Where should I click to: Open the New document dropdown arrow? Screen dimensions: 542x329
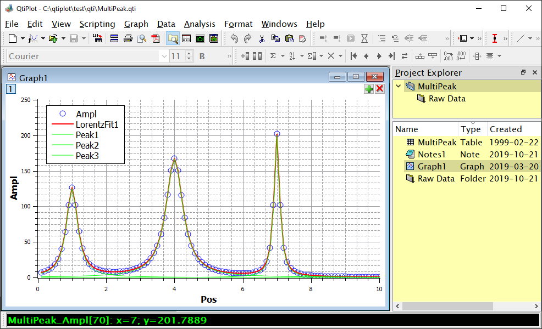23,38
